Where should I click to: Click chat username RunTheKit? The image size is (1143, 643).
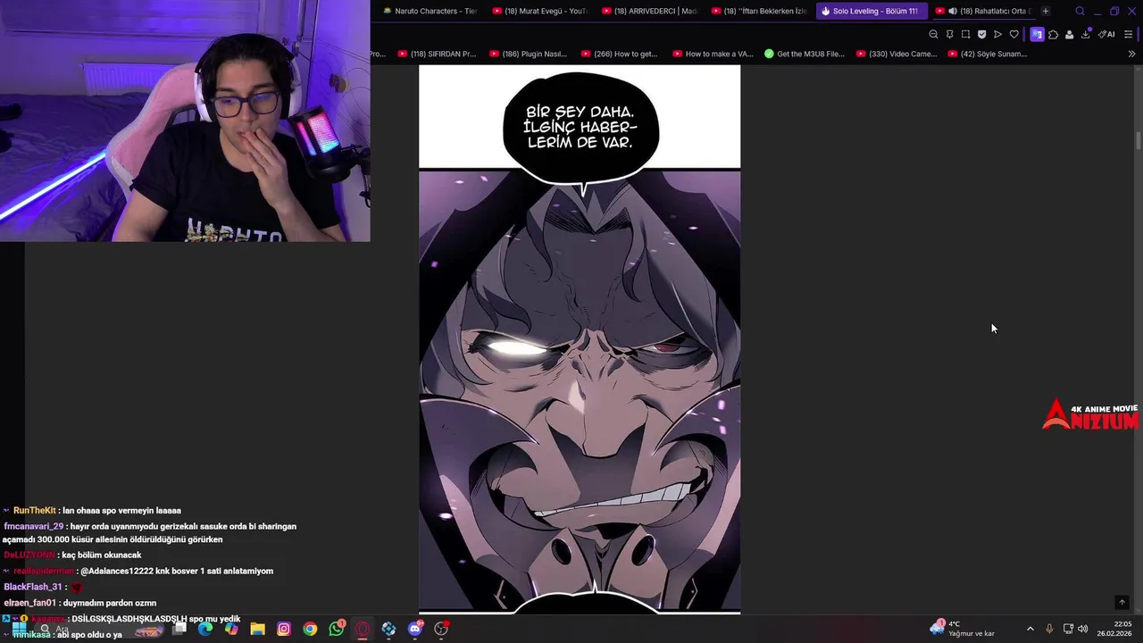[34, 511]
